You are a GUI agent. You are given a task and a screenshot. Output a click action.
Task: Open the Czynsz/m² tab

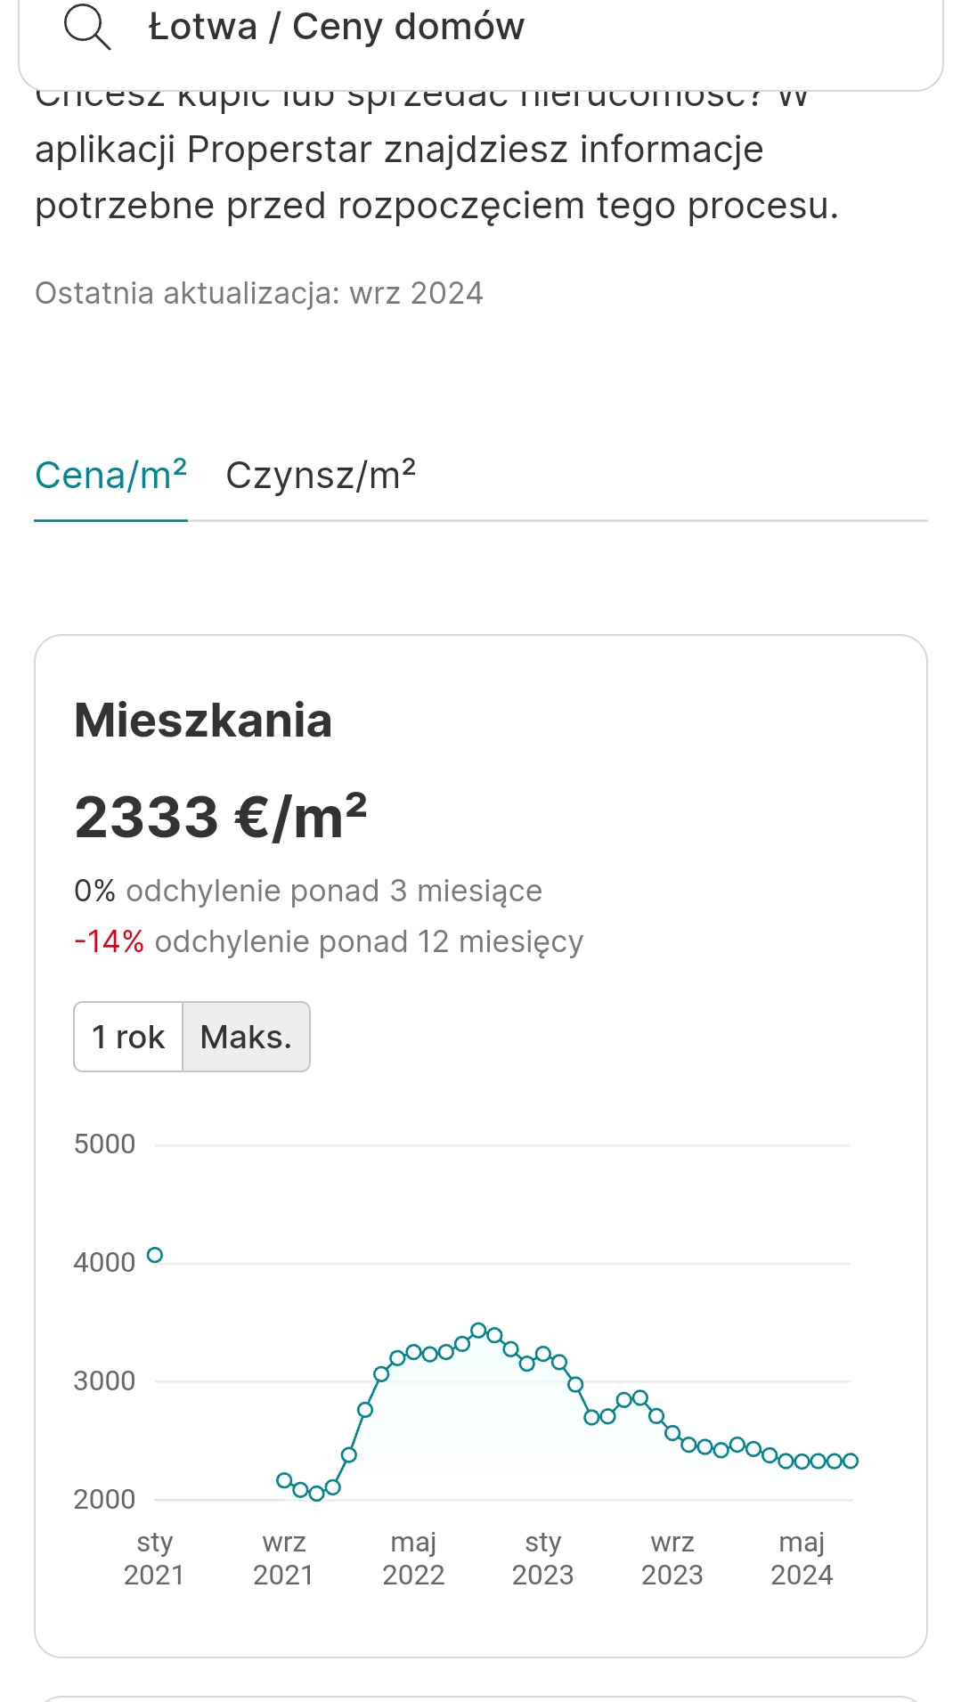(x=321, y=476)
